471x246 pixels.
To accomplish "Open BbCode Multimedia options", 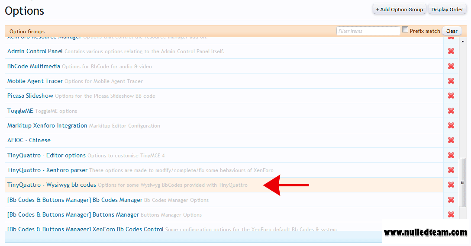I will 34,66.
